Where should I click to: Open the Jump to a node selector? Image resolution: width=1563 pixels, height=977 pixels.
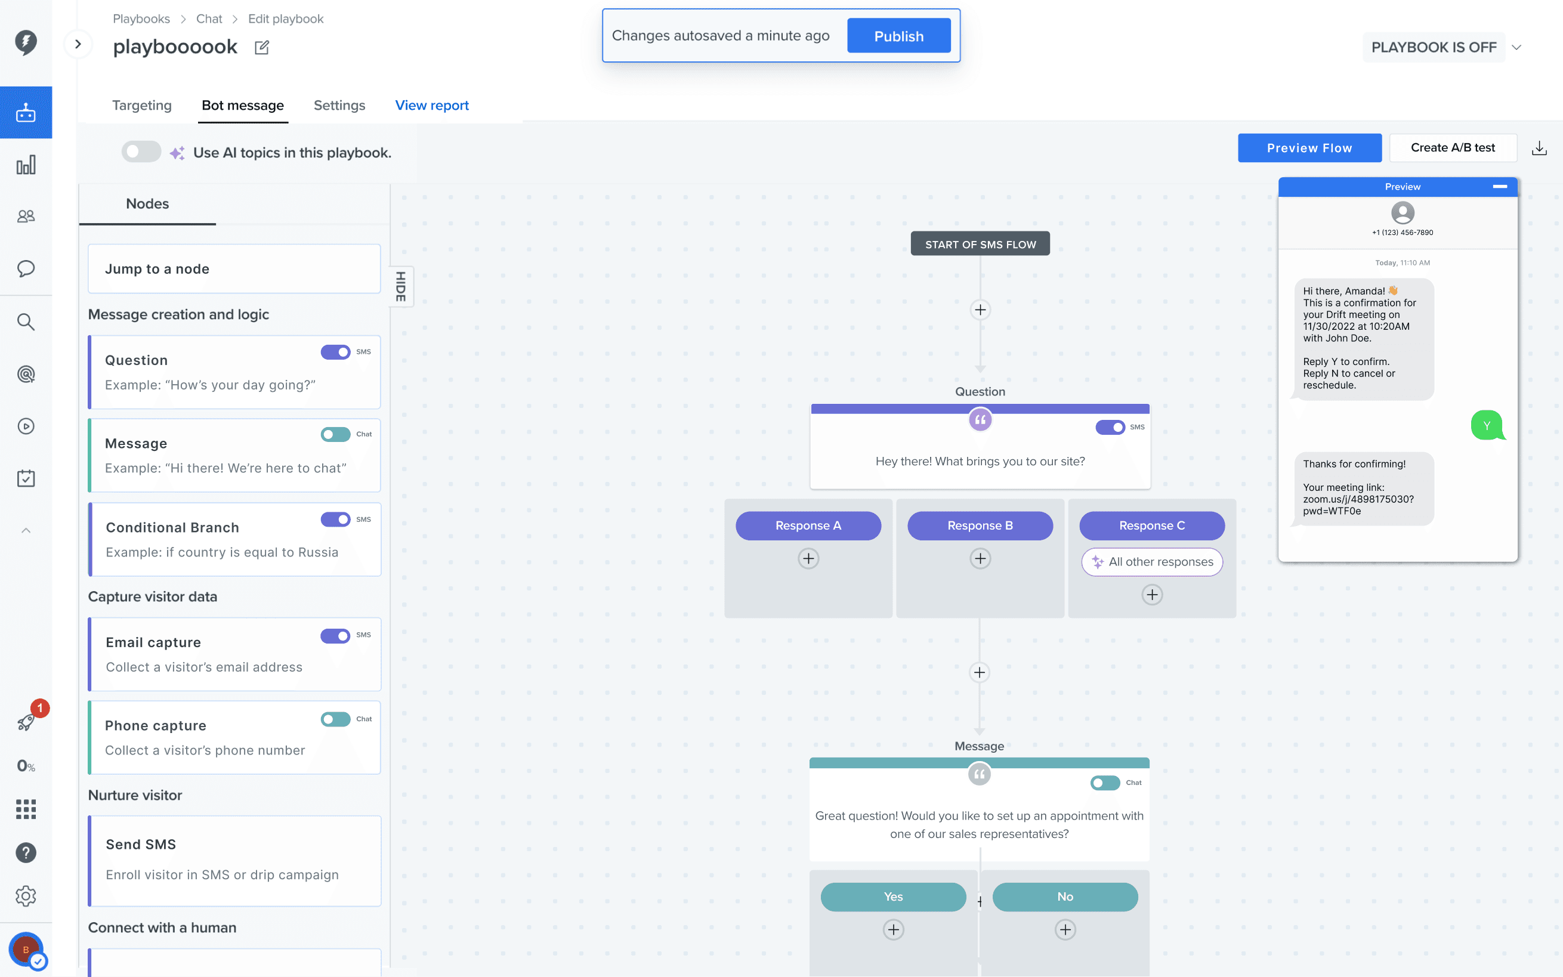coord(234,269)
